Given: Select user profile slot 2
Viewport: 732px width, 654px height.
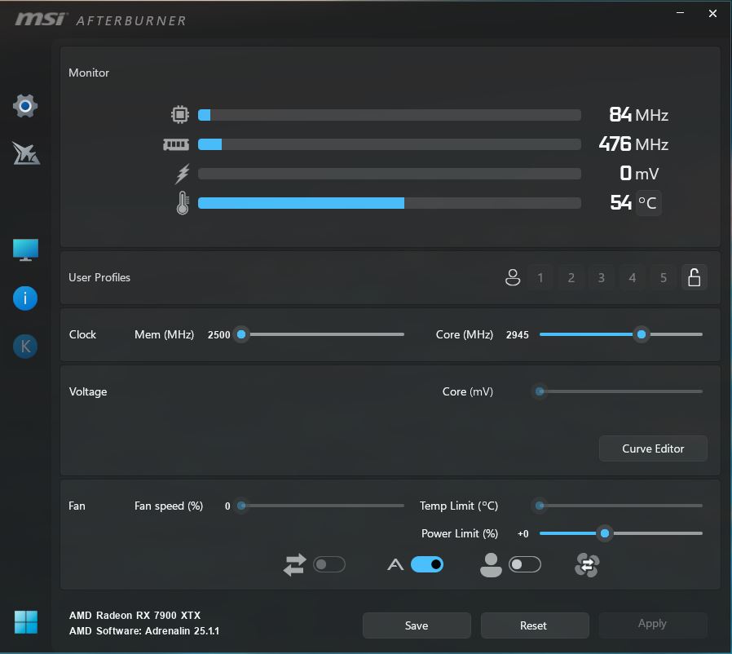Looking at the screenshot, I should click(571, 277).
